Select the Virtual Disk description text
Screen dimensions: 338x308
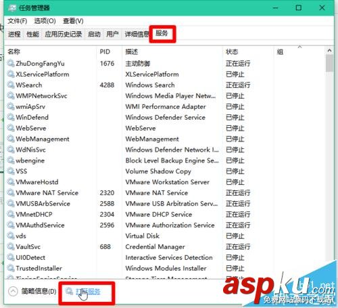point(142,236)
